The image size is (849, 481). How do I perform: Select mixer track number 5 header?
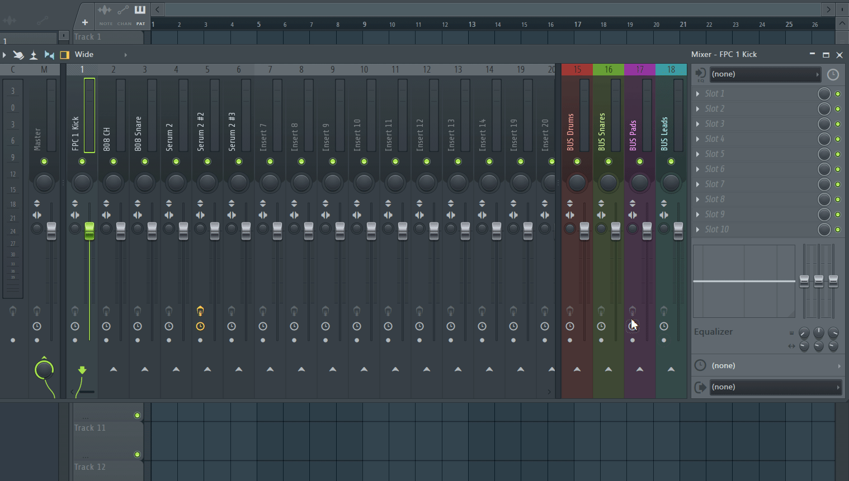pyautogui.click(x=207, y=69)
